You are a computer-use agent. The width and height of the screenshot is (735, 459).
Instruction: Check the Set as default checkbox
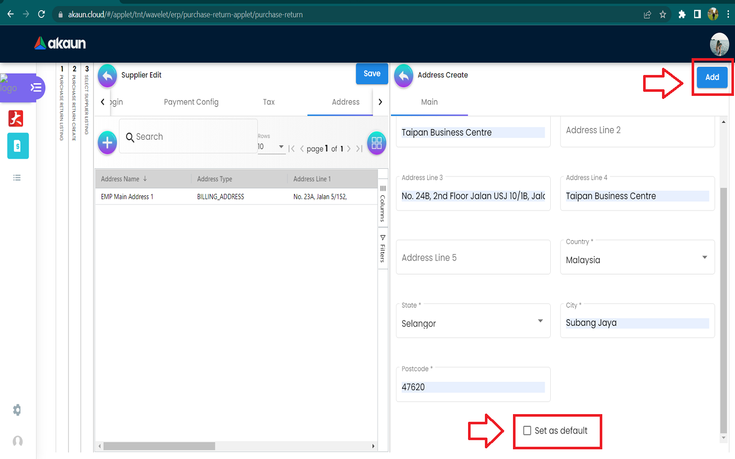[x=527, y=430]
